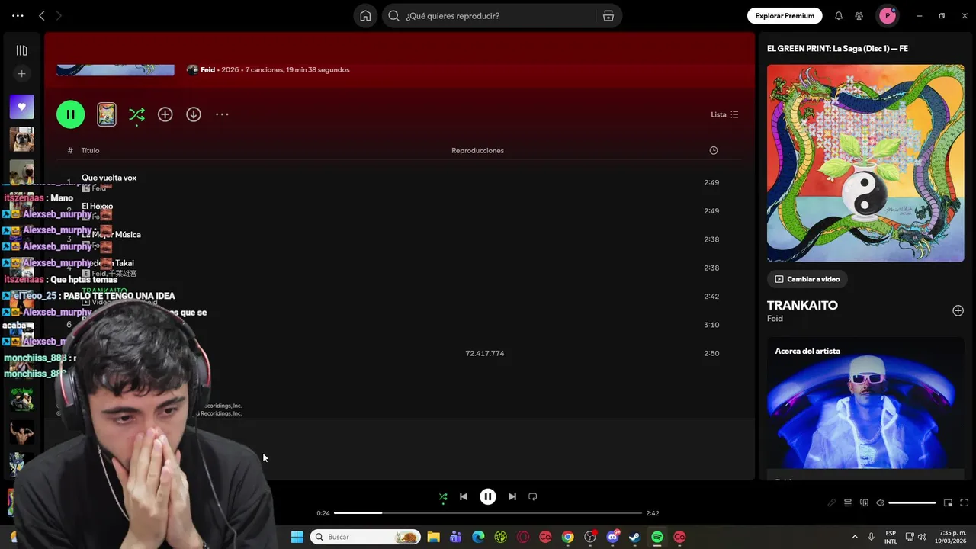The height and width of the screenshot is (549, 976).
Task: Open the small album cover preview button
Action: pyautogui.click(x=107, y=114)
